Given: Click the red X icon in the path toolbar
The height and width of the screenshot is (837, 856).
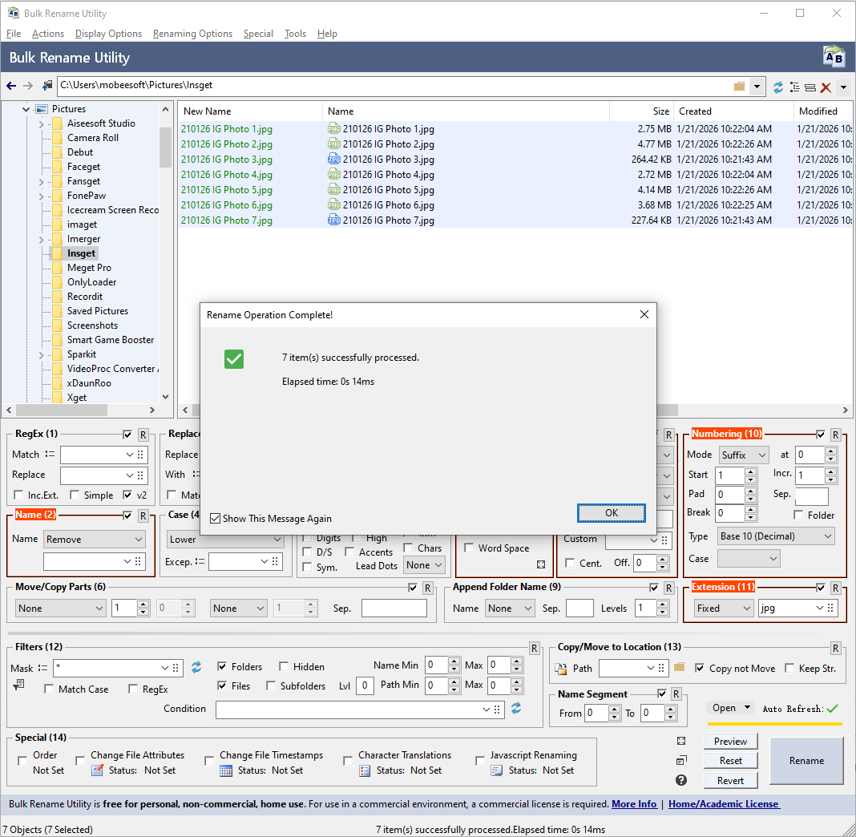Looking at the screenshot, I should pyautogui.click(x=826, y=87).
